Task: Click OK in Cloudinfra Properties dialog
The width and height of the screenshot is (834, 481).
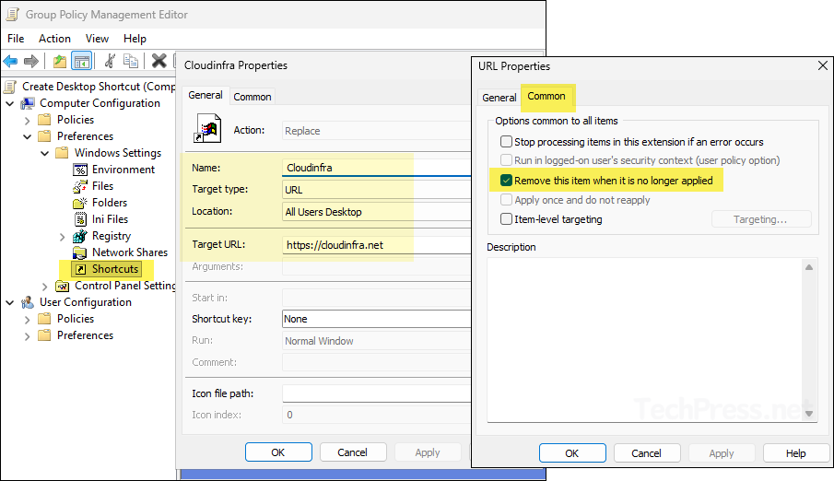Action: coord(278,452)
